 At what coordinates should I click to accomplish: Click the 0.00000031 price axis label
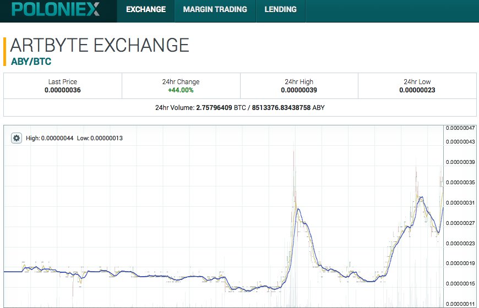460,203
